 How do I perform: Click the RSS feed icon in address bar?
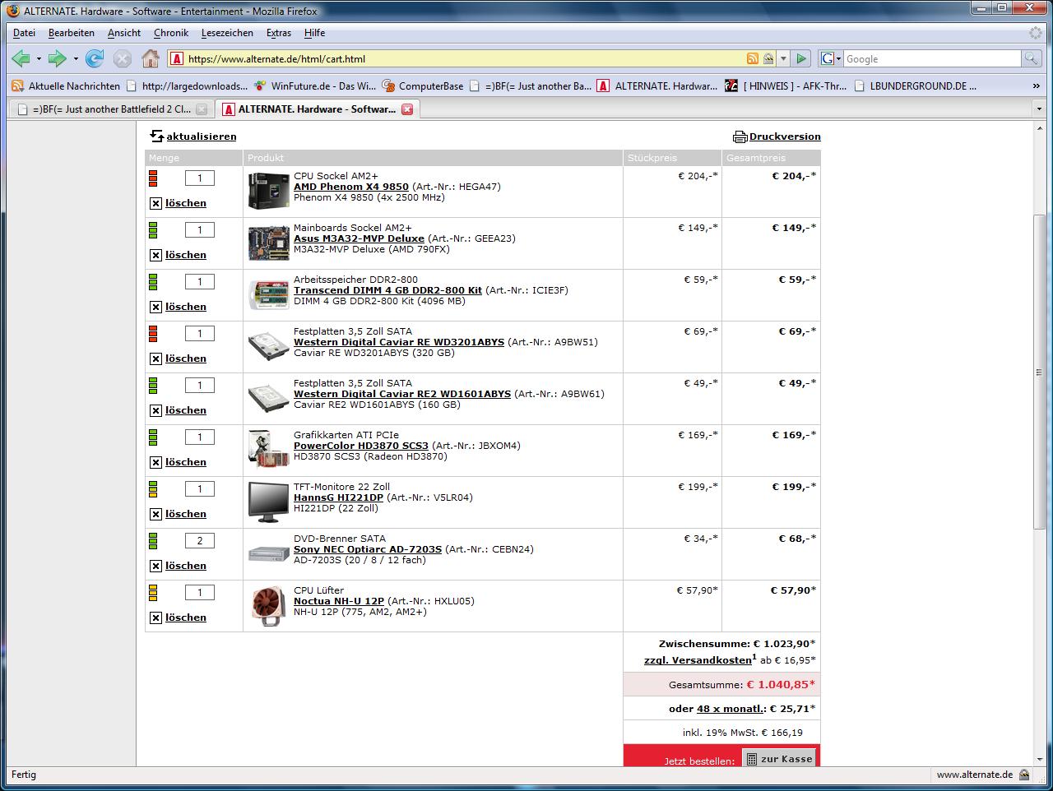pyautogui.click(x=752, y=58)
